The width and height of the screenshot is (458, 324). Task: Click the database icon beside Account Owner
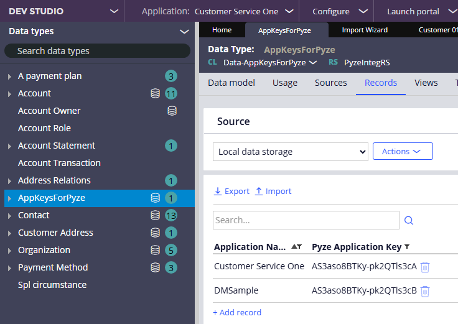[x=172, y=111]
